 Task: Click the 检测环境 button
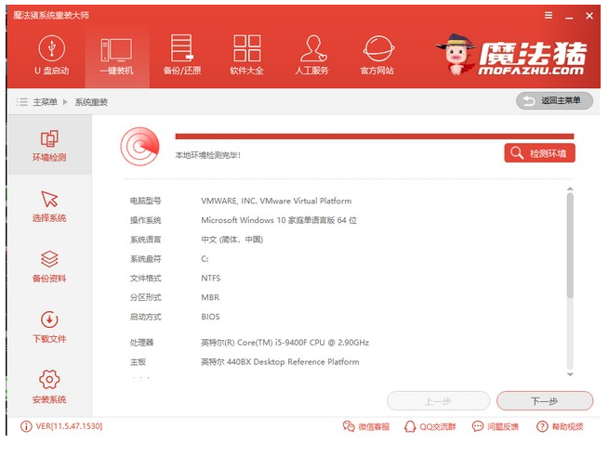(x=539, y=153)
